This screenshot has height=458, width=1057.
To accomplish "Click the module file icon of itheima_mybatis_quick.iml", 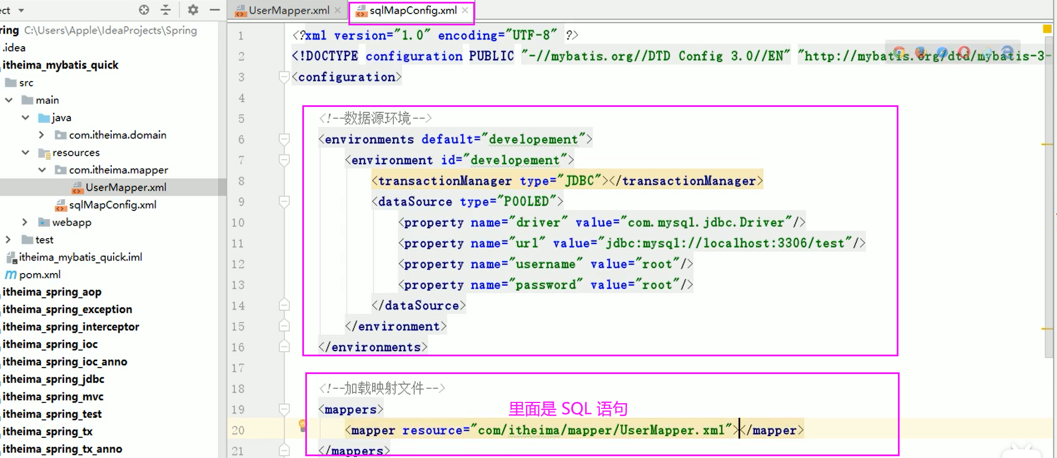I will point(11,257).
